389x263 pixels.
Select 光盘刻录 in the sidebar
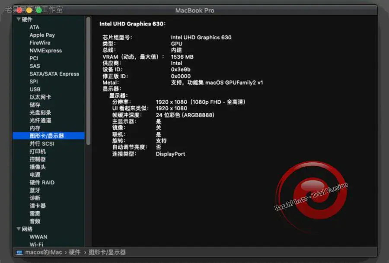[40, 113]
